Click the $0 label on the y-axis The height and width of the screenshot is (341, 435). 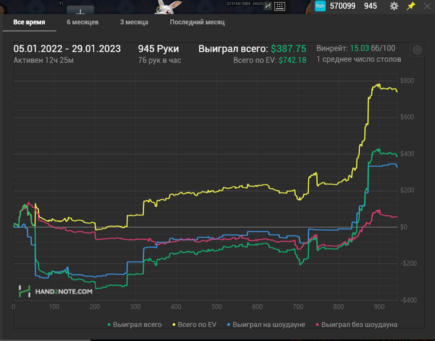404,227
